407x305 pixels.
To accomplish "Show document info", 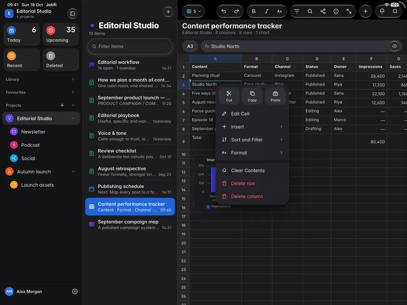I will 336,11.
